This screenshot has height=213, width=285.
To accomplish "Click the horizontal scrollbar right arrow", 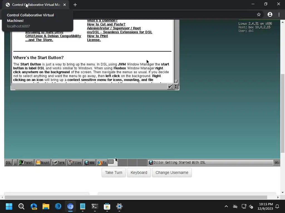I will 278,197.
